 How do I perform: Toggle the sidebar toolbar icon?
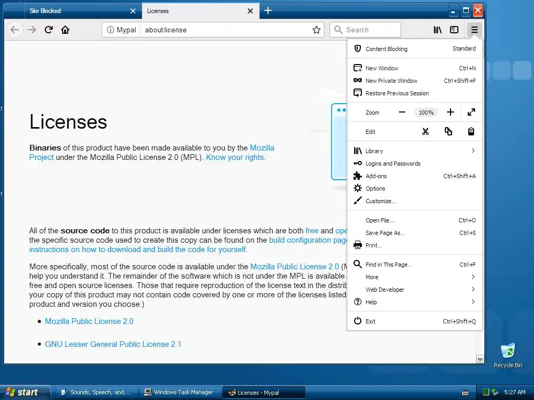[x=454, y=30]
